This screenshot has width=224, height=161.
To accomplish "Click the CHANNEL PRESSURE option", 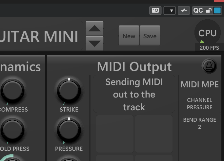I will tap(199, 104).
